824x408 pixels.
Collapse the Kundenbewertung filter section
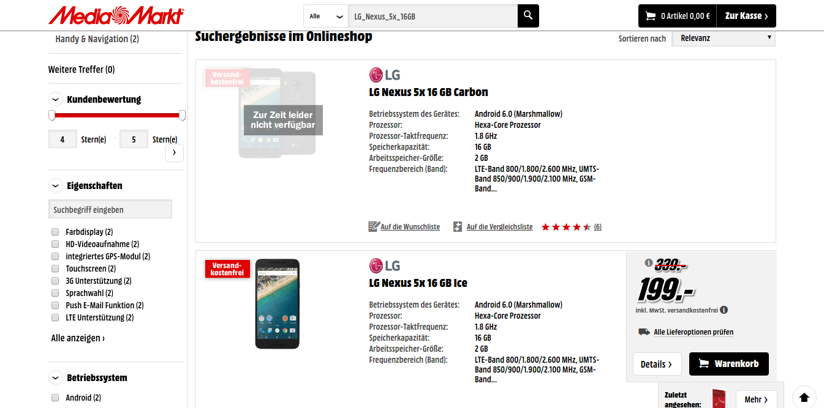(56, 99)
